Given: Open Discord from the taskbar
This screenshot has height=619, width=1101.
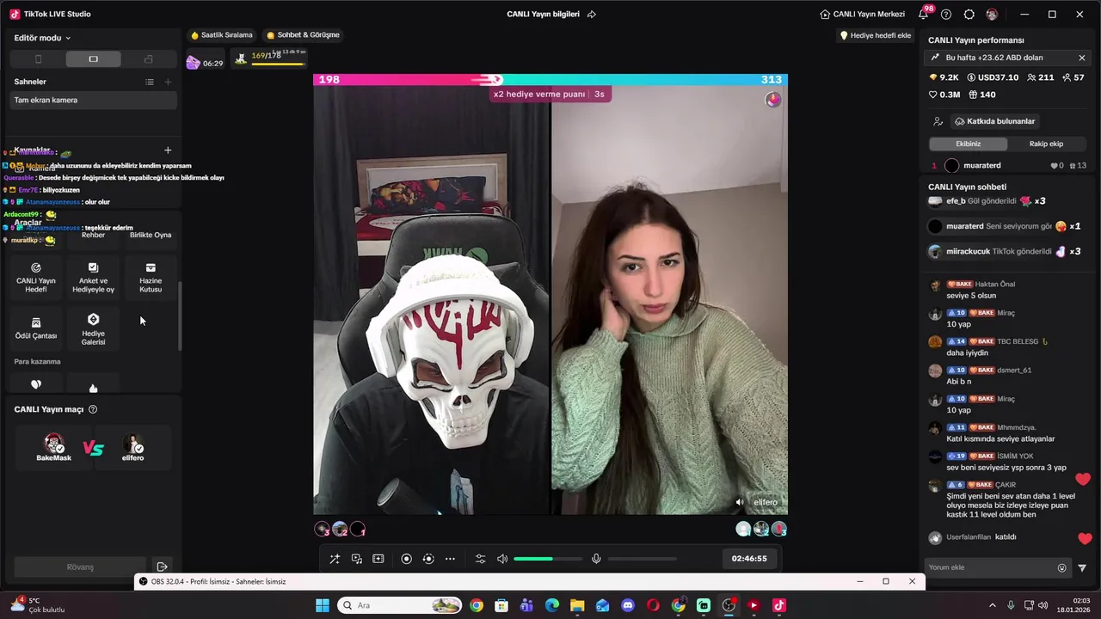Looking at the screenshot, I should point(628,605).
